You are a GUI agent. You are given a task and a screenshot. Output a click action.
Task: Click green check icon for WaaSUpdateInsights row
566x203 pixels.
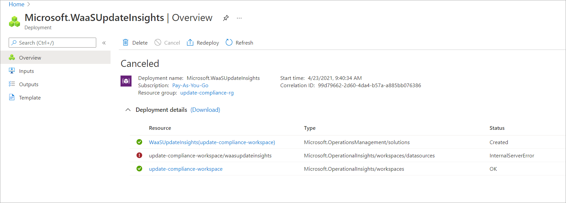coord(139,142)
